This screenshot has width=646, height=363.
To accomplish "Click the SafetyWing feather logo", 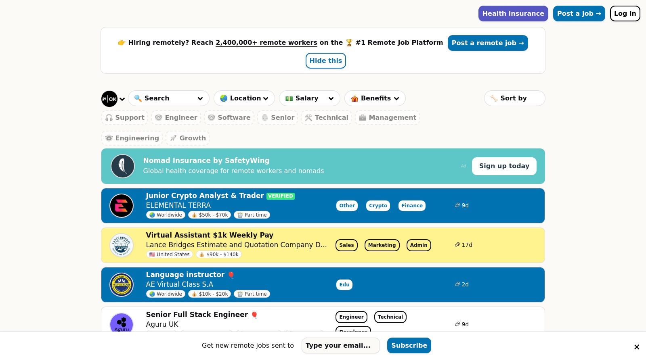I will click(123, 166).
